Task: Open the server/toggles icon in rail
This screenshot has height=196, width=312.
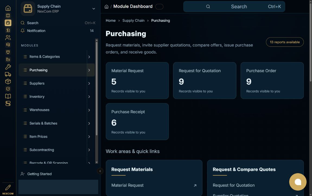Action: (8, 104)
